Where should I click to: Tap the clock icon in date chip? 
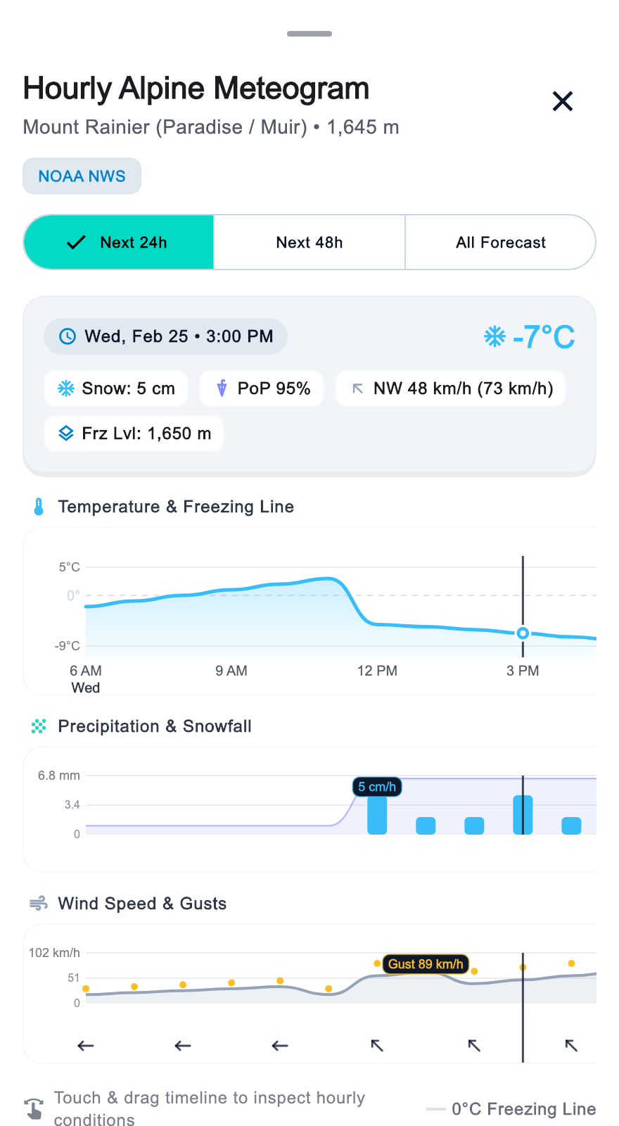coord(67,336)
